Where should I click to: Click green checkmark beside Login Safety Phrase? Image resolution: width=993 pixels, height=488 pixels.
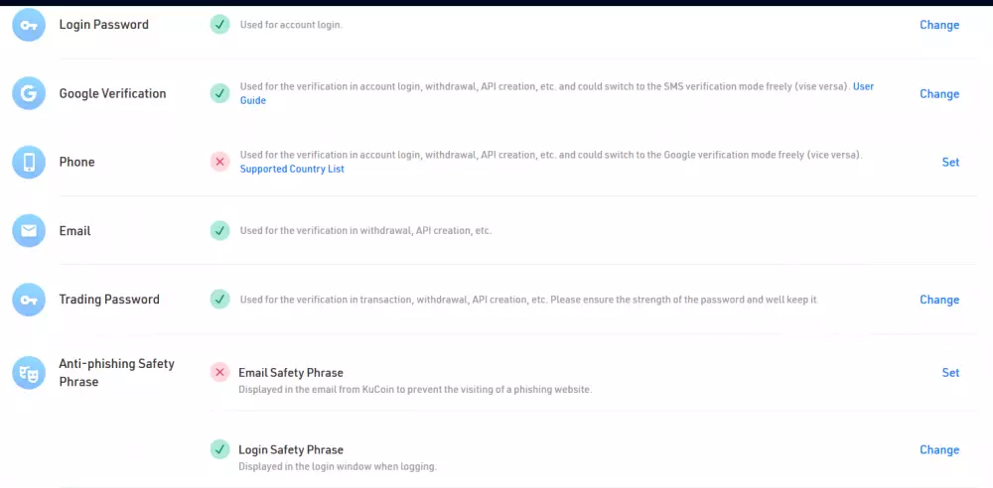pos(219,449)
